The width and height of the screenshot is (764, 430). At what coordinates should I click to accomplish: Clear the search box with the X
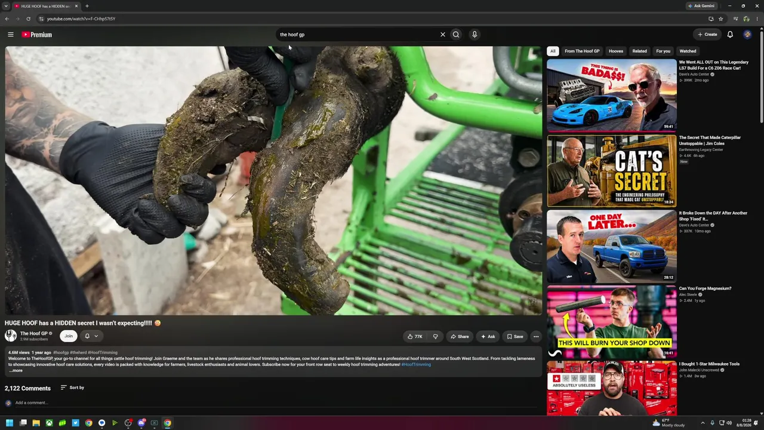[443, 35]
